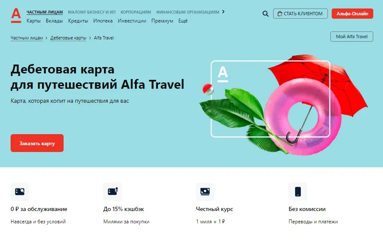Click the 15% cashback card icon

pos(112,191)
